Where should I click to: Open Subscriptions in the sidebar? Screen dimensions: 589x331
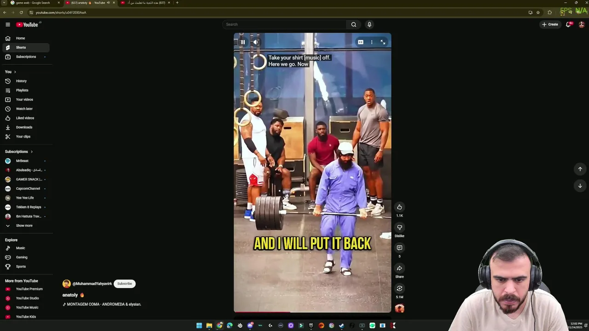[25, 57]
